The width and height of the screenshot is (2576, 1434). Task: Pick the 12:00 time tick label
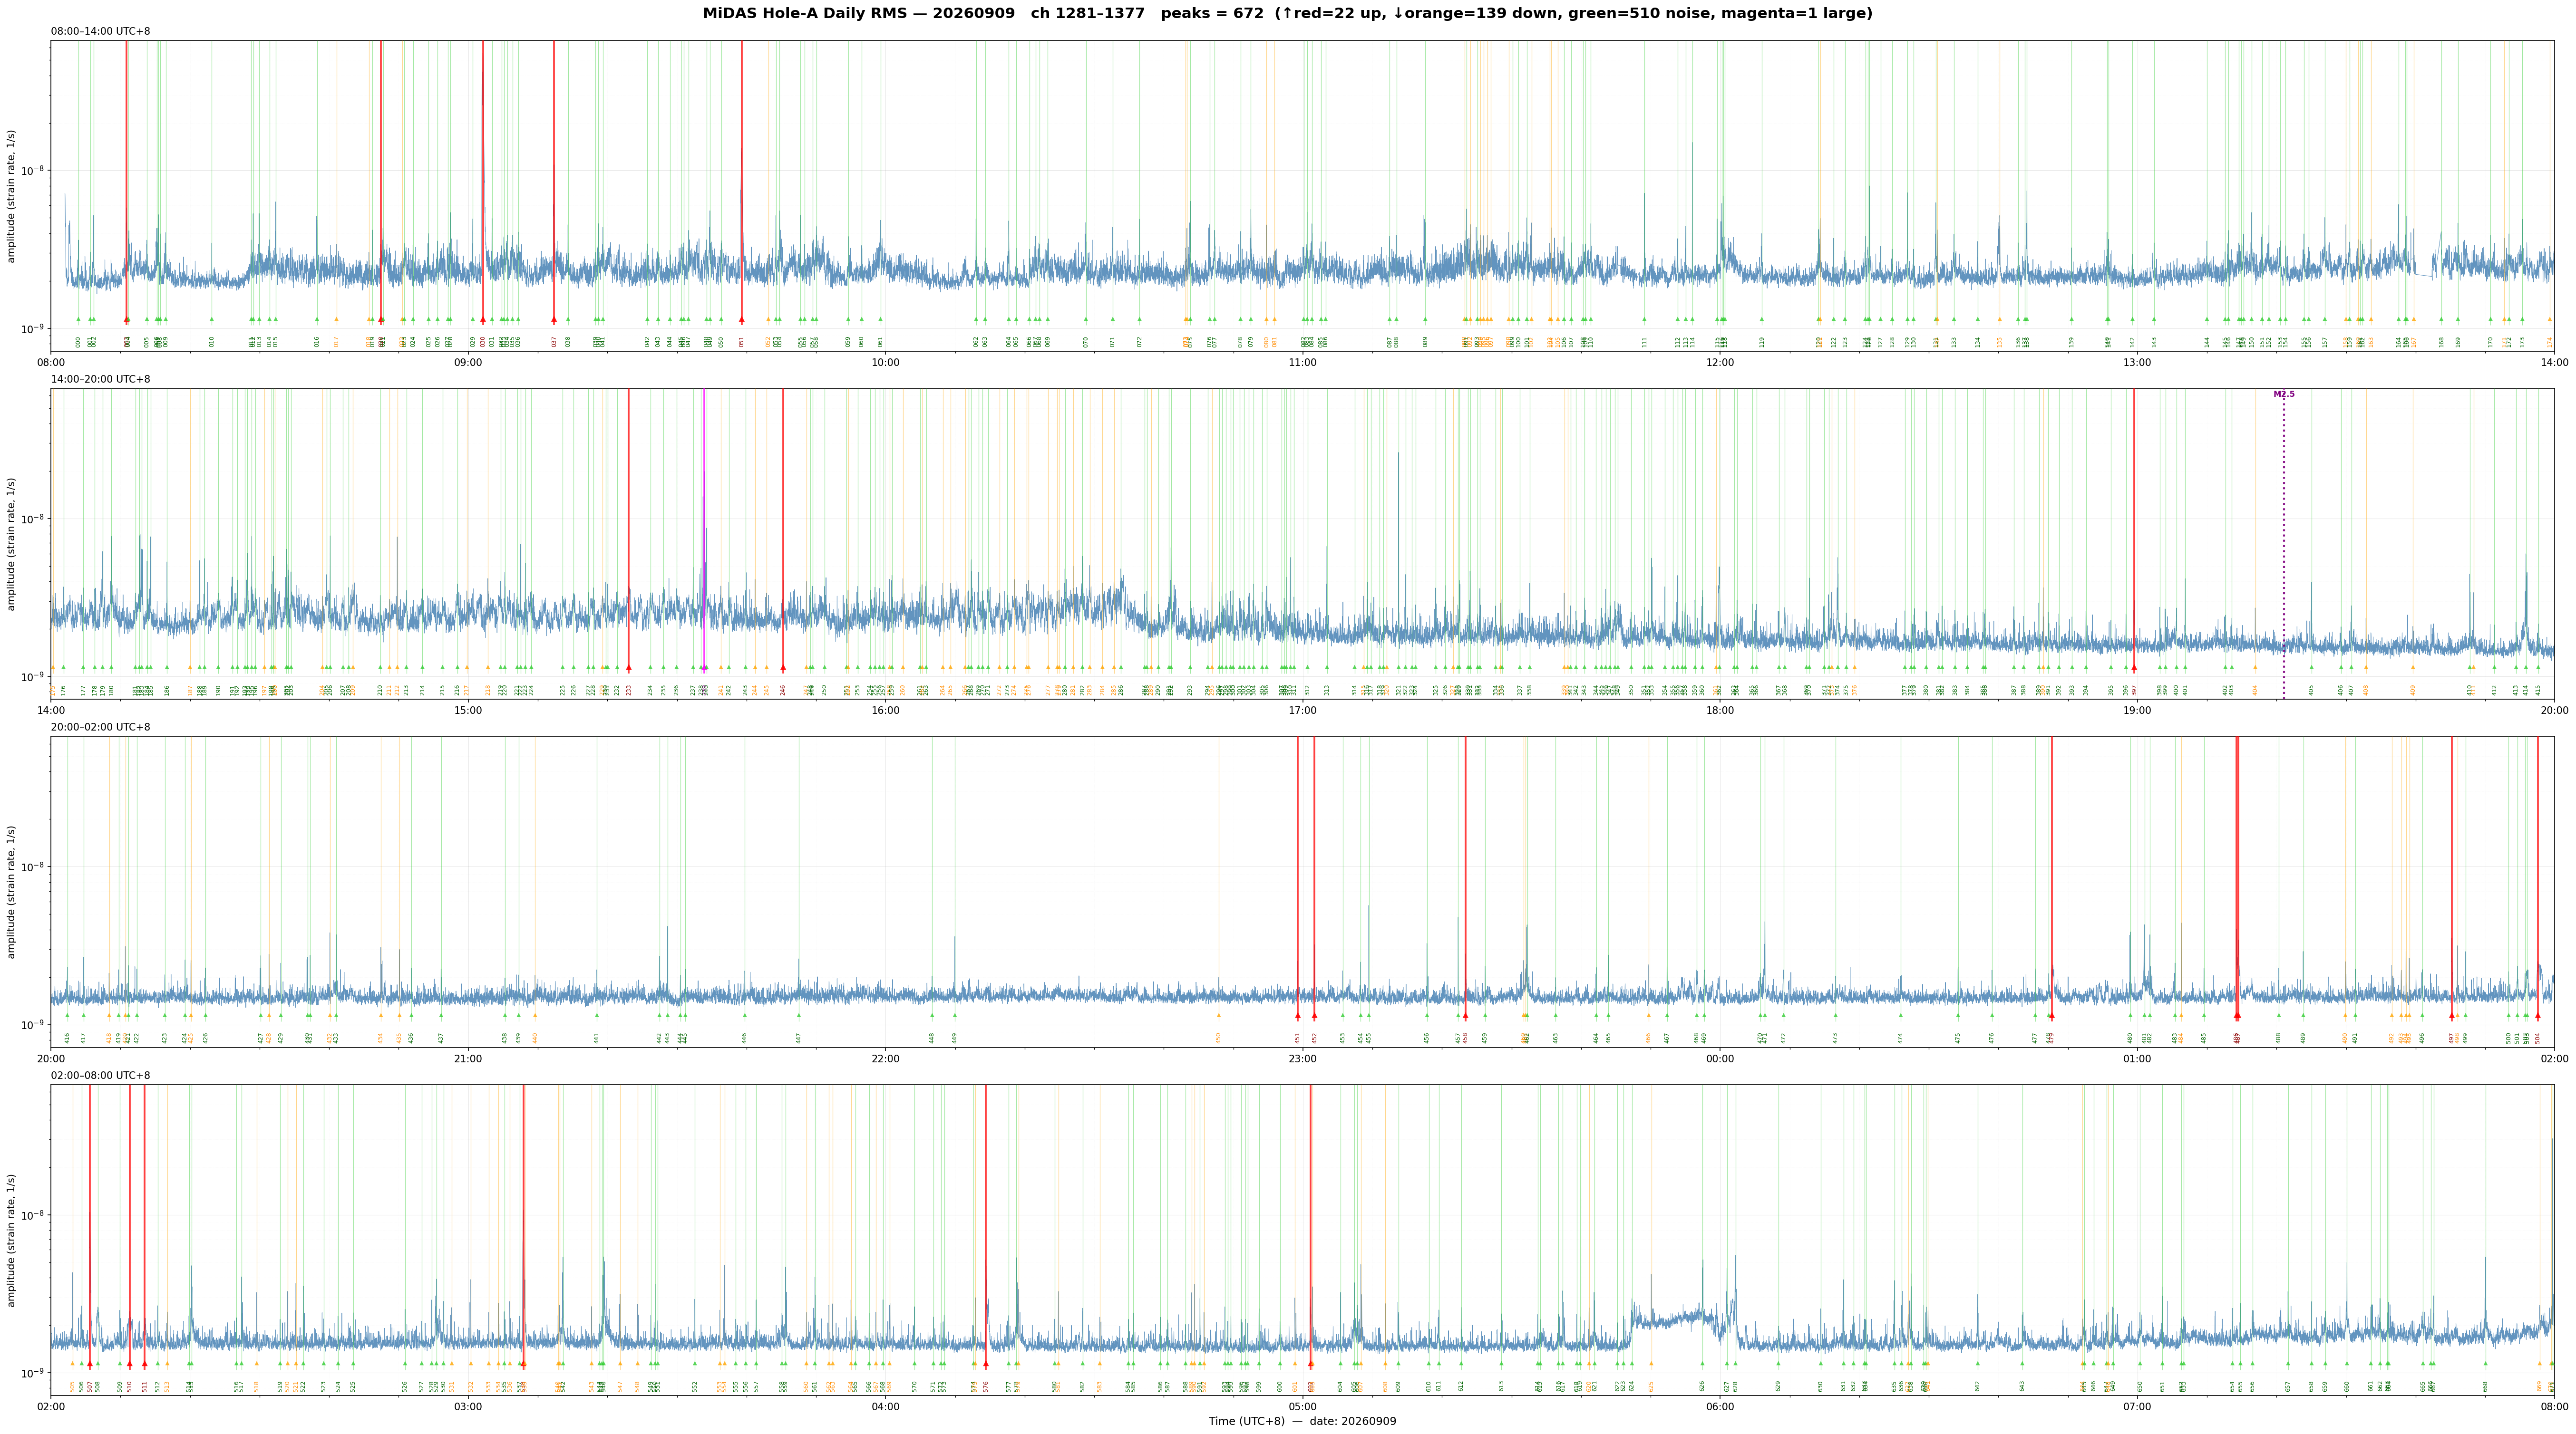point(1720,363)
